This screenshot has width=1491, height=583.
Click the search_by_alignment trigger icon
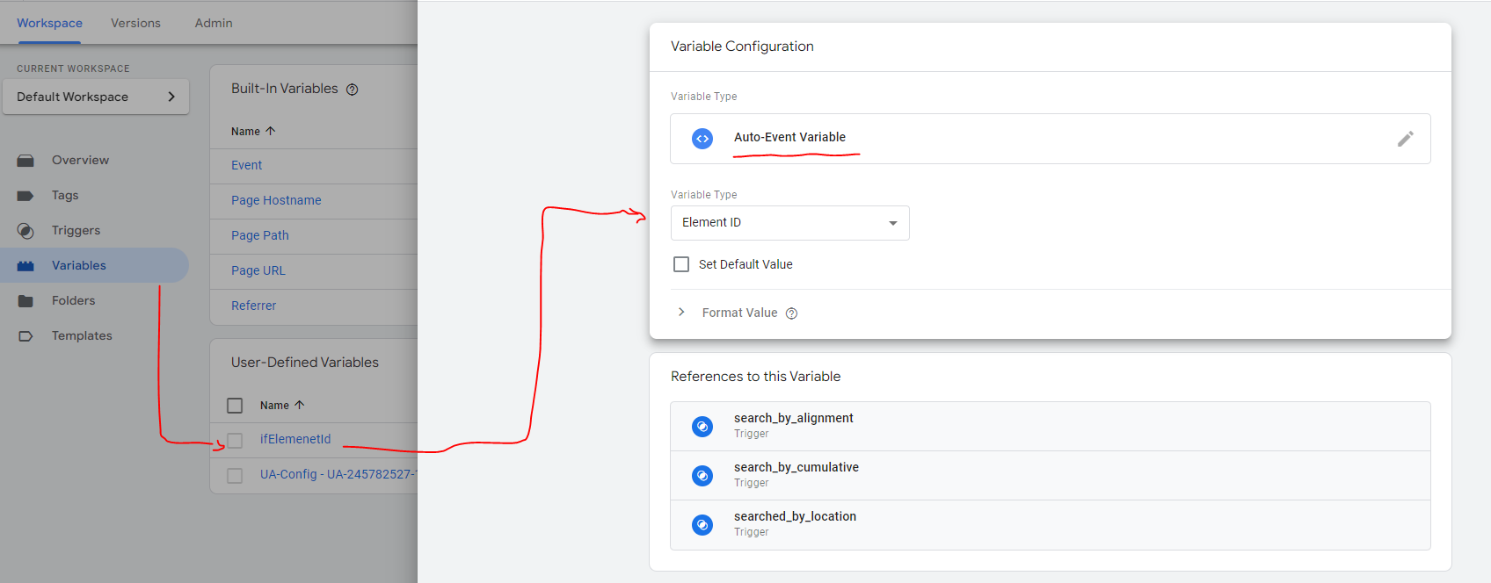702,427
